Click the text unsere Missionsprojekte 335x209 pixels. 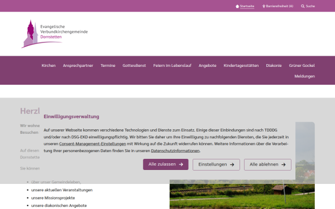[x=53, y=198]
